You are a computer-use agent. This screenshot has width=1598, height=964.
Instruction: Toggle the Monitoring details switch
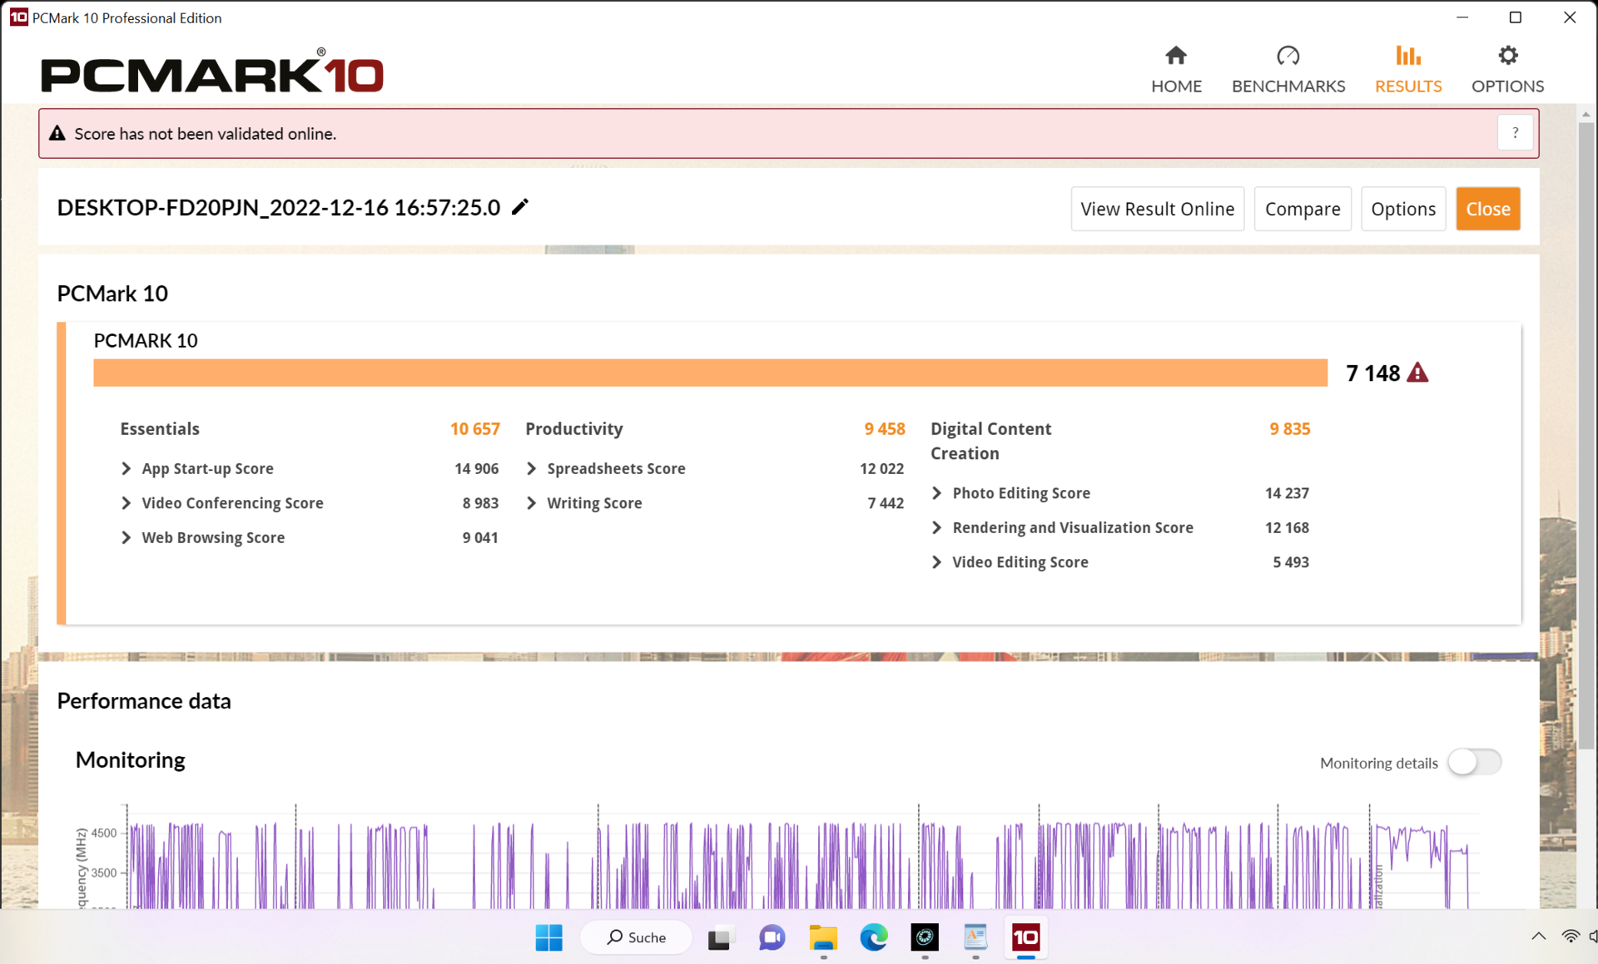[1474, 762]
